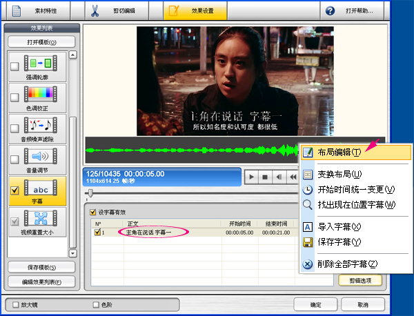Image resolution: width=414 pixels, height=316 pixels.
Task: Click effect list scroll up arrow
Action: (x=73, y=55)
